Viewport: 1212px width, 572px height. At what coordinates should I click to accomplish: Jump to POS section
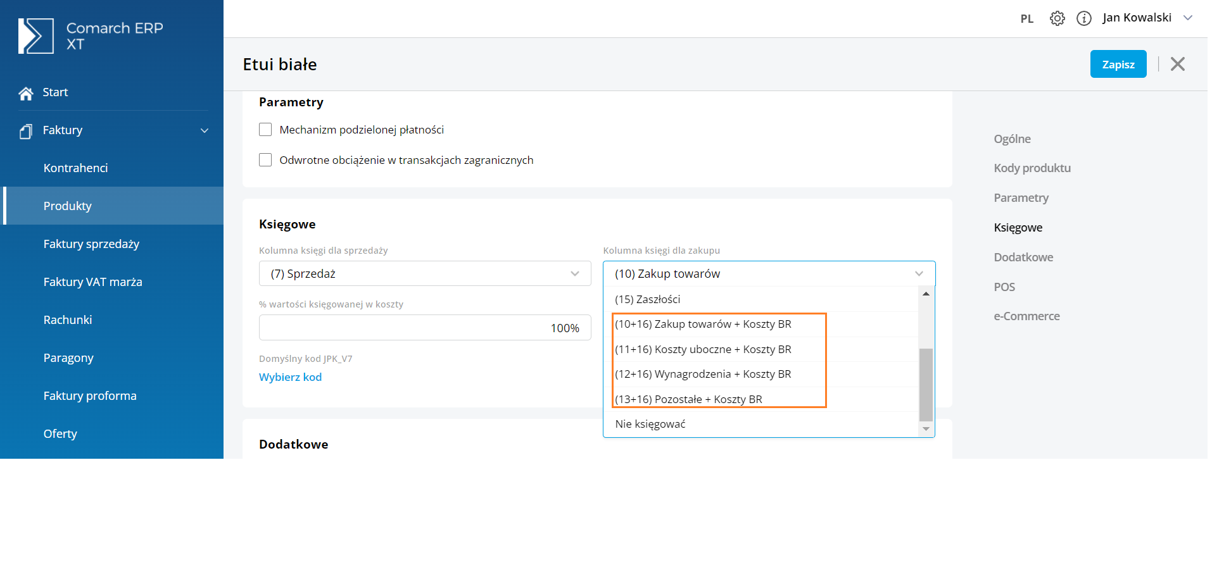click(1004, 287)
